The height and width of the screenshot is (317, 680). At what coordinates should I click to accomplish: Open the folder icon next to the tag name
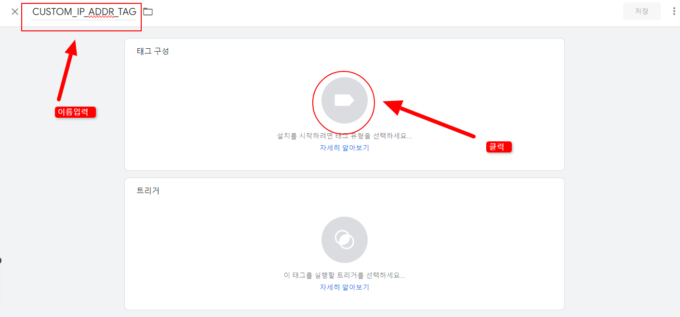pyautogui.click(x=147, y=11)
